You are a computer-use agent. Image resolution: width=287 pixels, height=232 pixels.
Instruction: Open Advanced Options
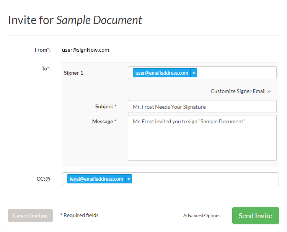[202, 216]
